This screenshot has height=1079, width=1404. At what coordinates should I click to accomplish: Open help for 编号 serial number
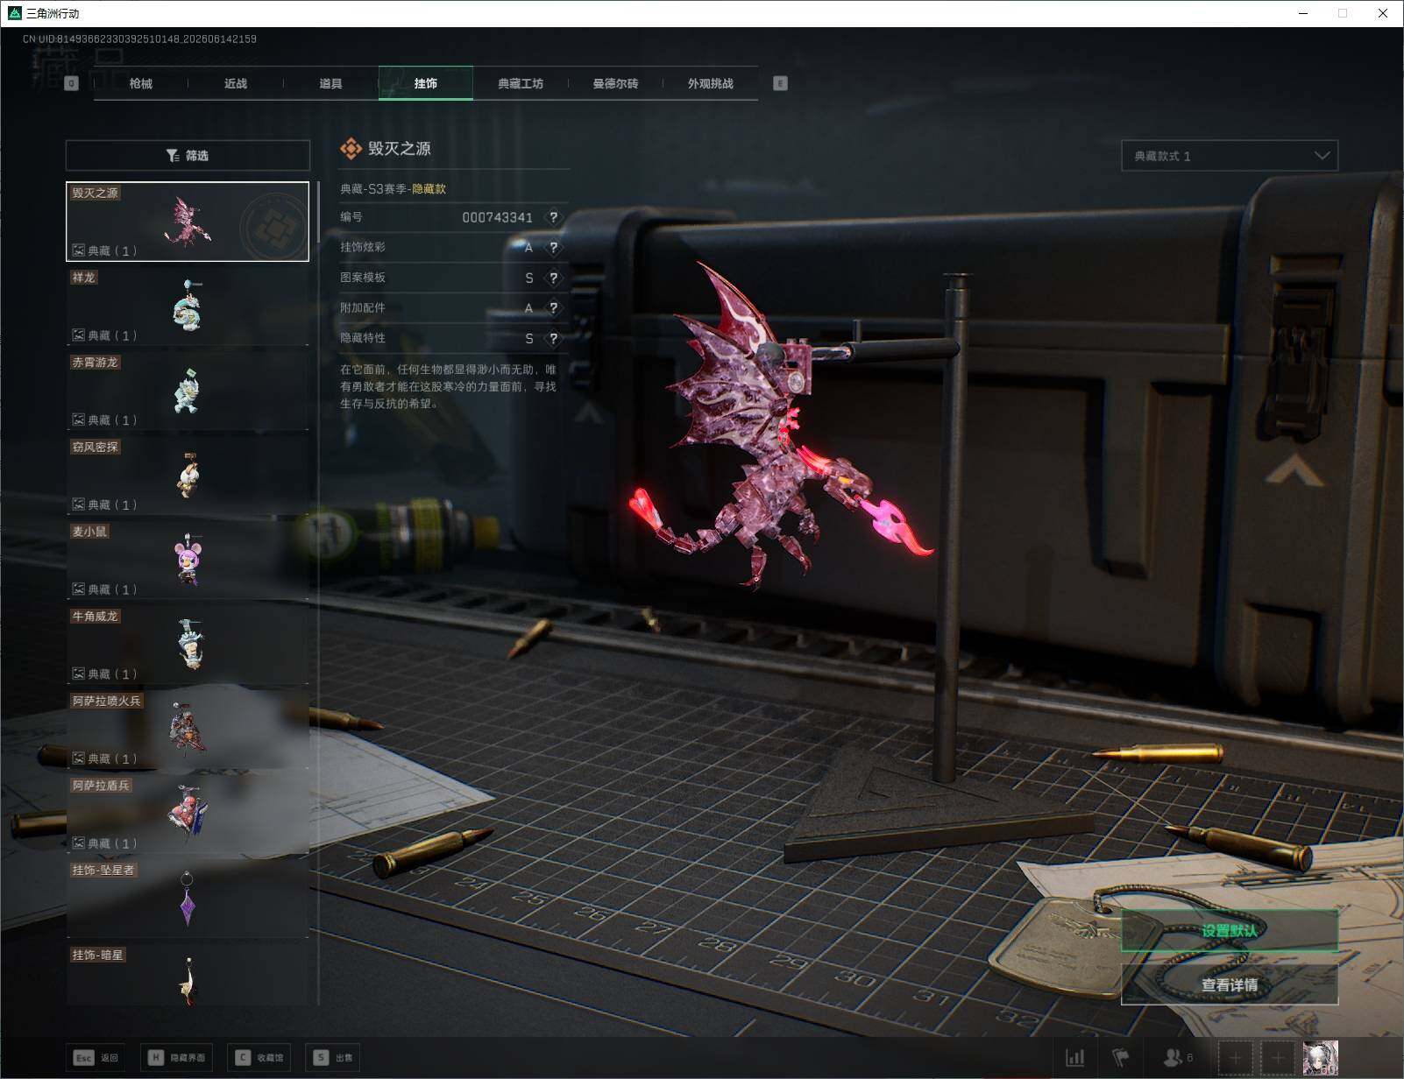pos(552,217)
